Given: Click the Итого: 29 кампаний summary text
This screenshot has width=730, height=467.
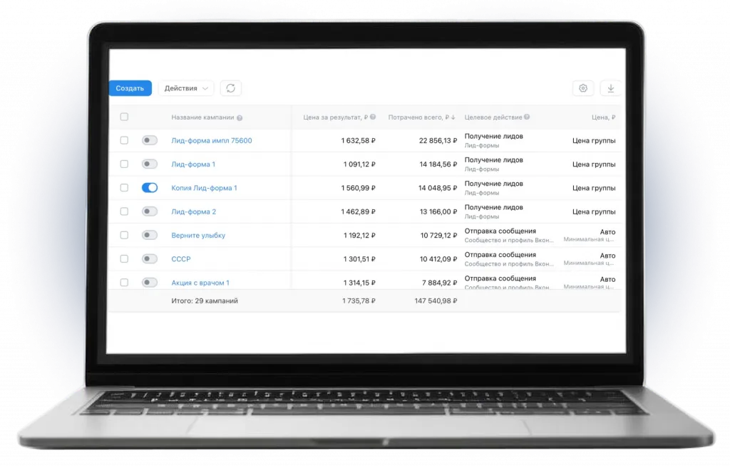Looking at the screenshot, I should coord(205,301).
